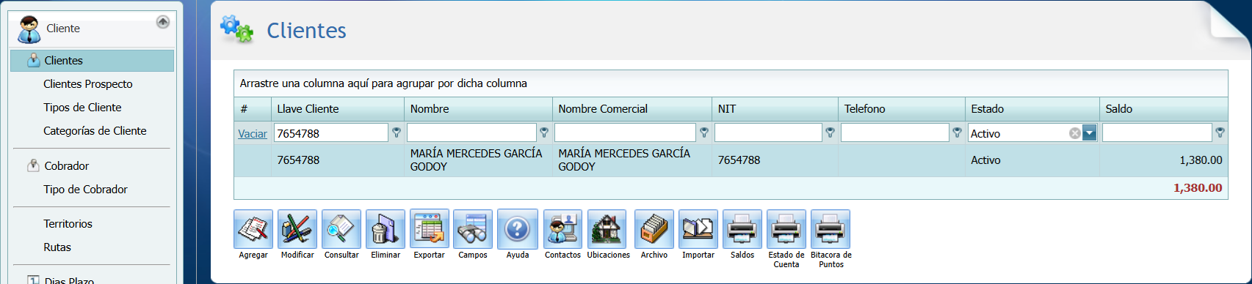The width and height of the screenshot is (1252, 284).
Task: Open Tipo de Cobrador menu item
Action: coord(85,190)
